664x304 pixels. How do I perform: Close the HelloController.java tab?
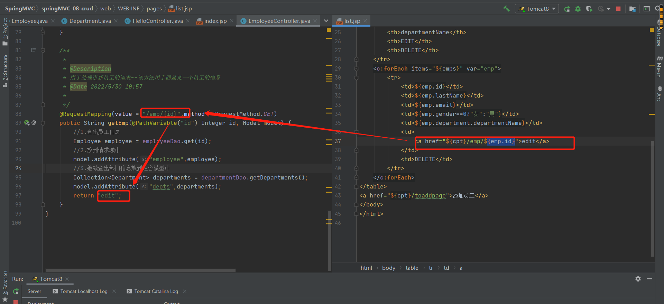(188, 21)
